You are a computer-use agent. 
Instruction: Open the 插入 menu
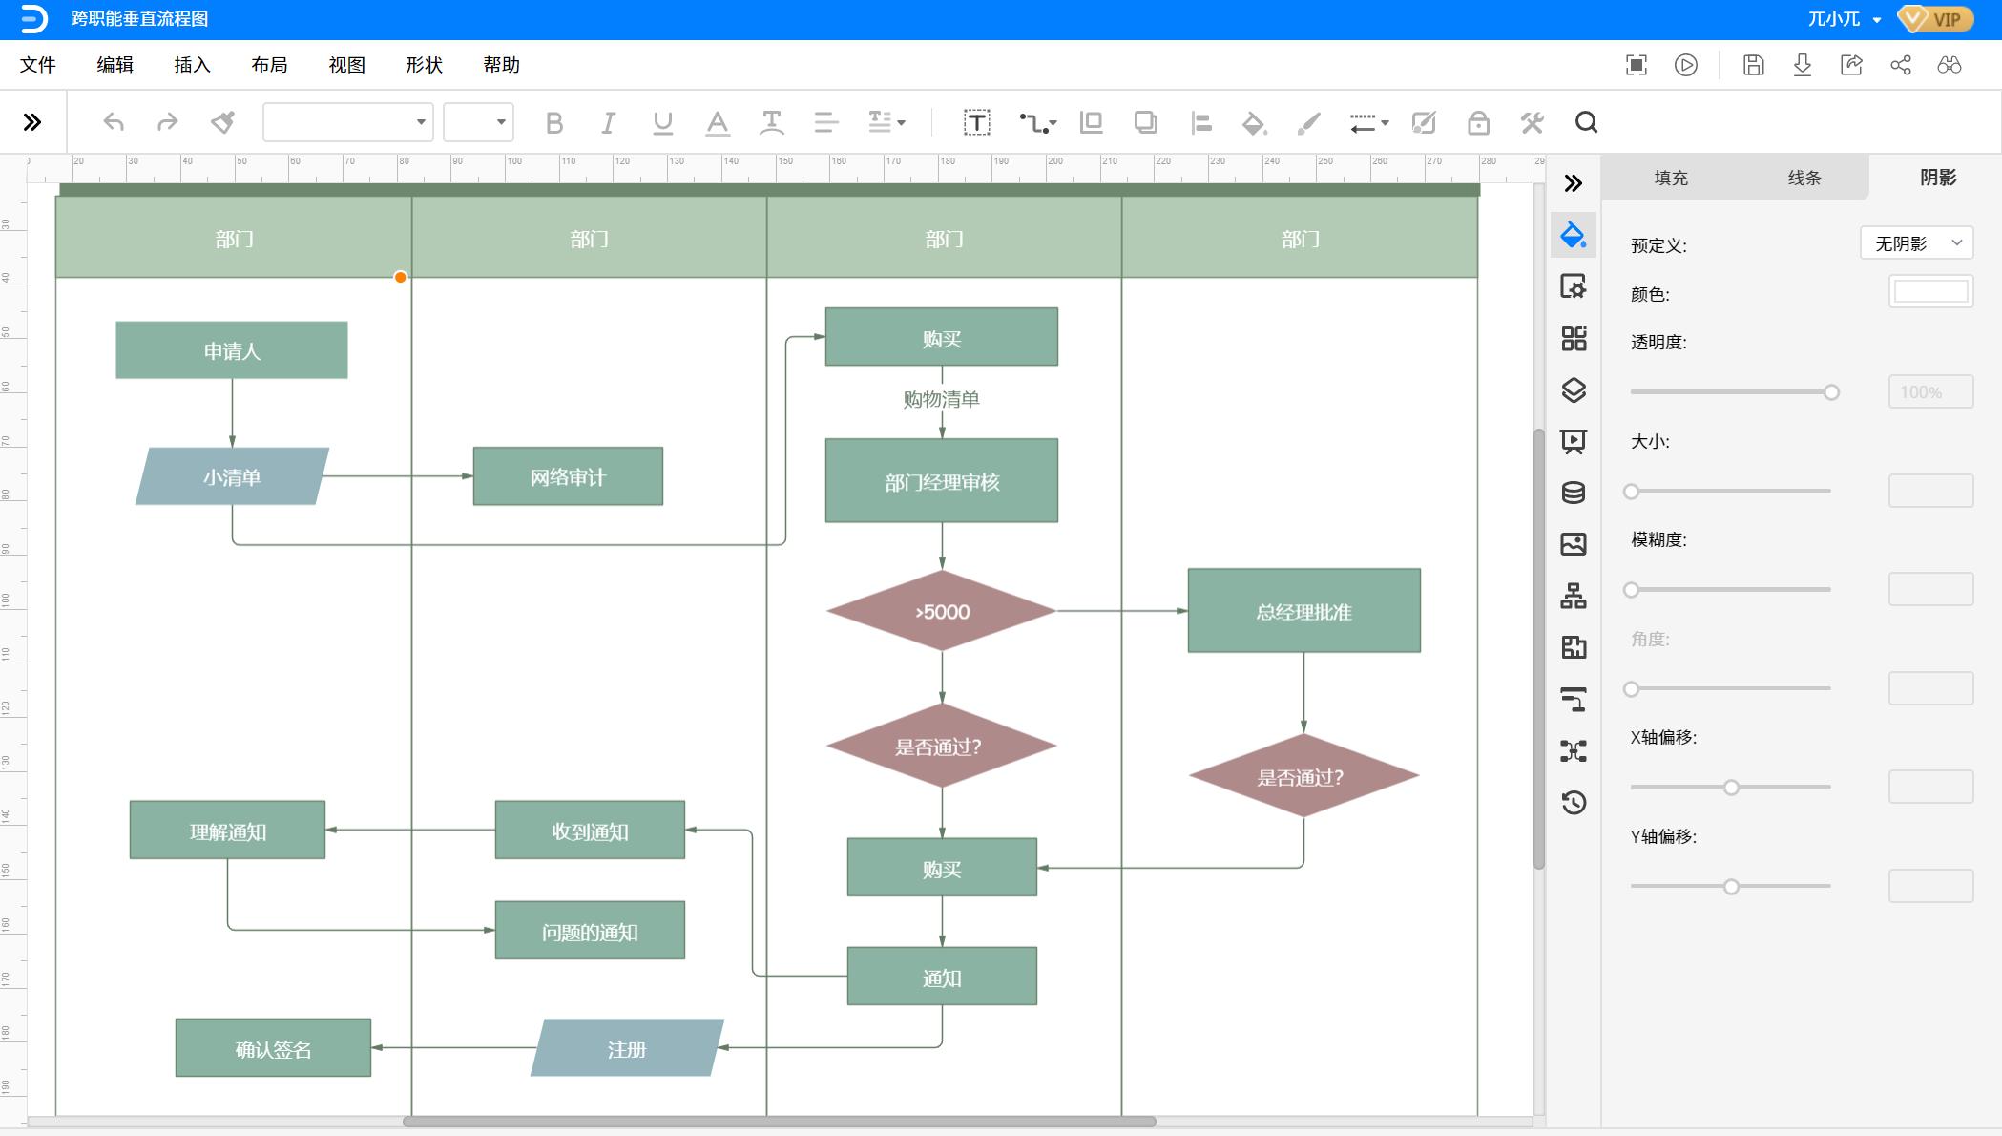tap(192, 65)
